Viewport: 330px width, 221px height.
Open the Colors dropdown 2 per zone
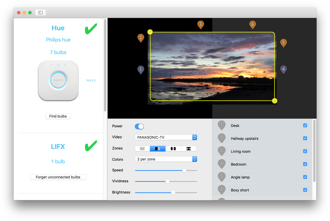click(x=166, y=159)
